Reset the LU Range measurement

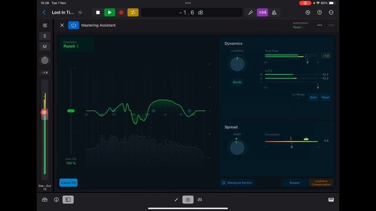click(x=325, y=97)
